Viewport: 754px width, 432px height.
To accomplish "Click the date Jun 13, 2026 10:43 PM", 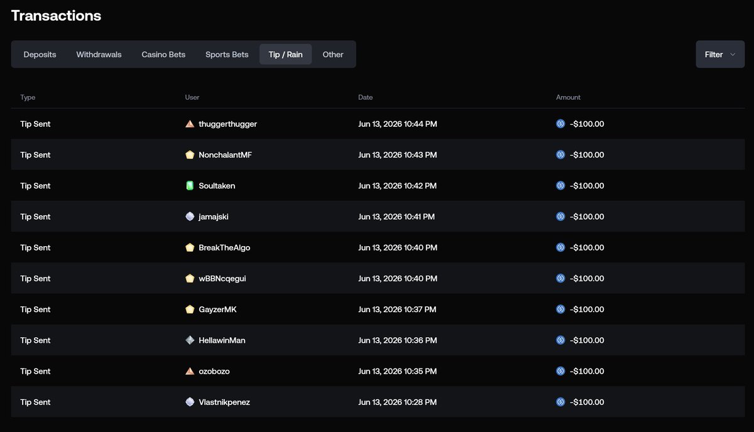I will point(398,155).
